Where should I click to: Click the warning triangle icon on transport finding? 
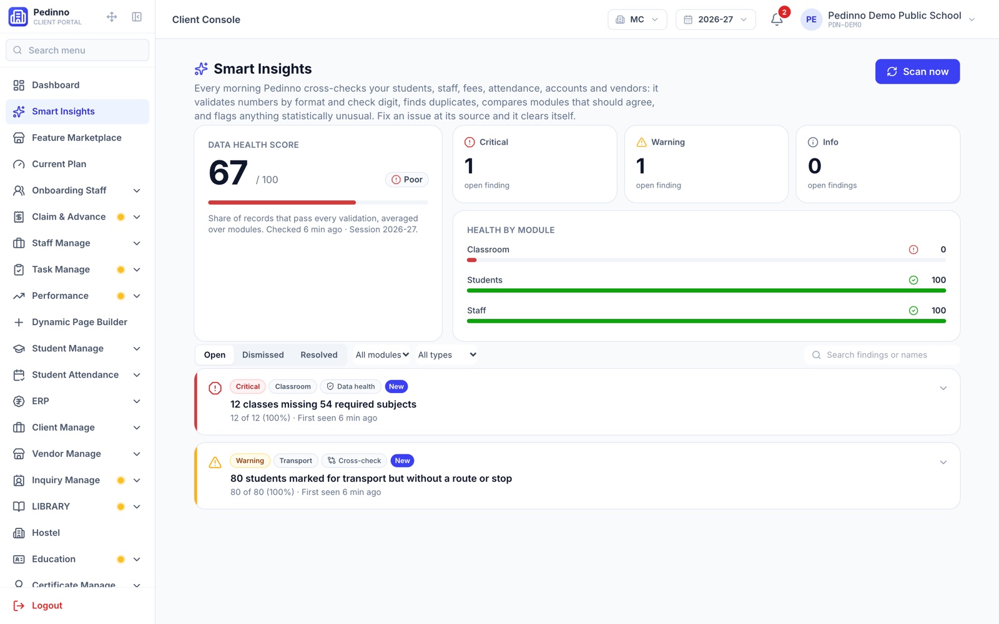tap(215, 462)
